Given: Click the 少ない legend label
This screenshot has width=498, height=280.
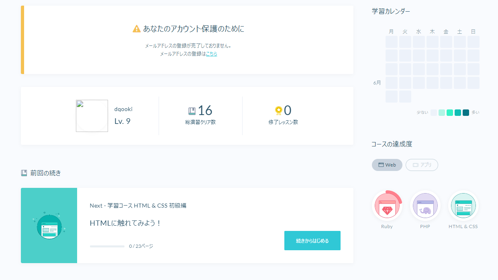Looking at the screenshot, I should coord(422,113).
